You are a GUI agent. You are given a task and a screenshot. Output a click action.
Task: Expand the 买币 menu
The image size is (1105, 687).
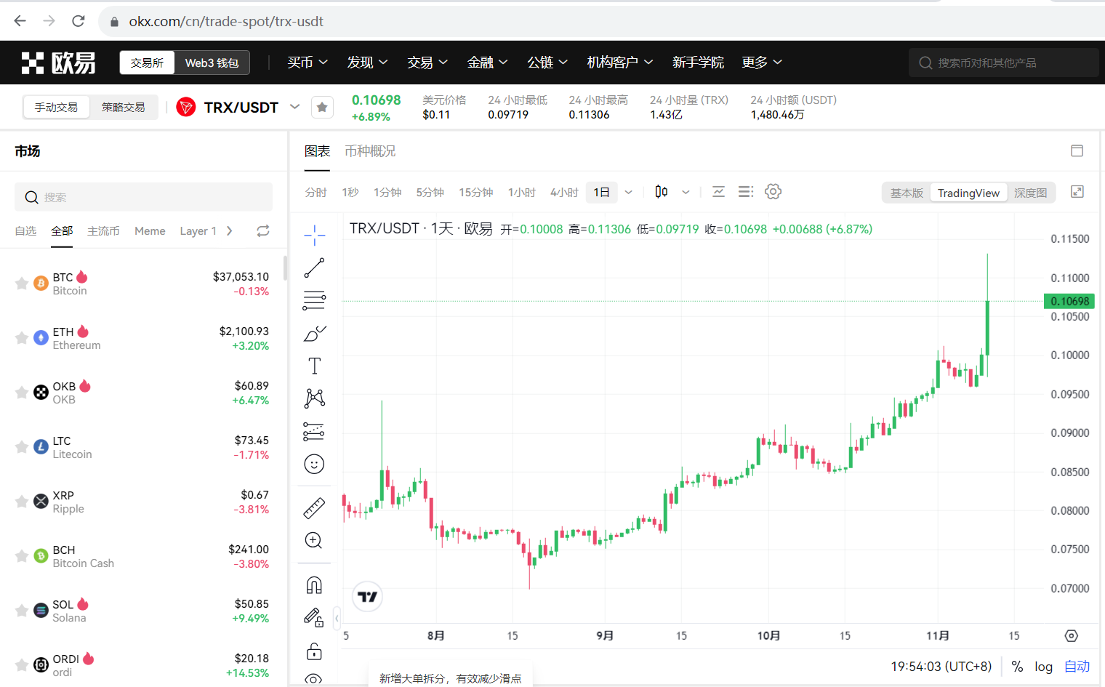(x=308, y=63)
